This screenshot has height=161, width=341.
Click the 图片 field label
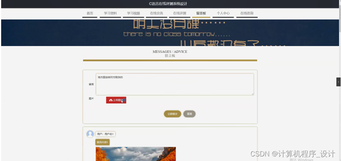point(91,98)
